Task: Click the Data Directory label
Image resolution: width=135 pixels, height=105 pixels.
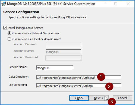Action: point(18,77)
